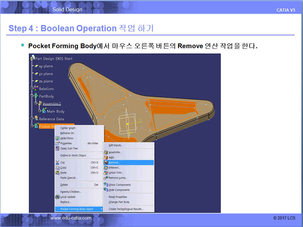Click the Union Trim icon
Viewport: 303px width, 227px height.
106,173
